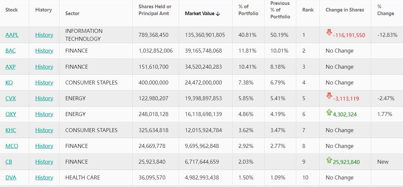Sort by Change in Shares header
The width and height of the screenshot is (403, 187).
(x=345, y=10)
